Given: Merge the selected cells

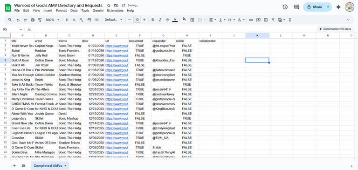Looking at the screenshot, I should 200,20.
